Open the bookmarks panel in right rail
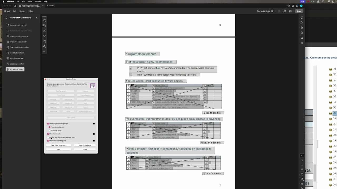 pyautogui.click(x=302, y=23)
